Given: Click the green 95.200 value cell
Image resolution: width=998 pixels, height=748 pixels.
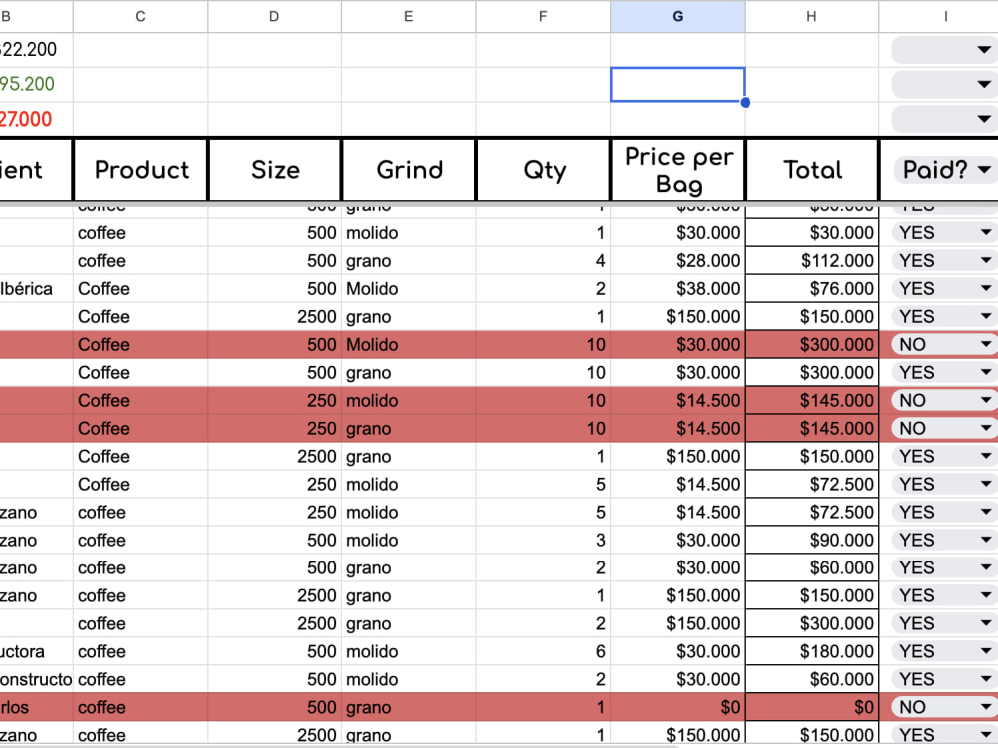Looking at the screenshot, I should (36, 84).
